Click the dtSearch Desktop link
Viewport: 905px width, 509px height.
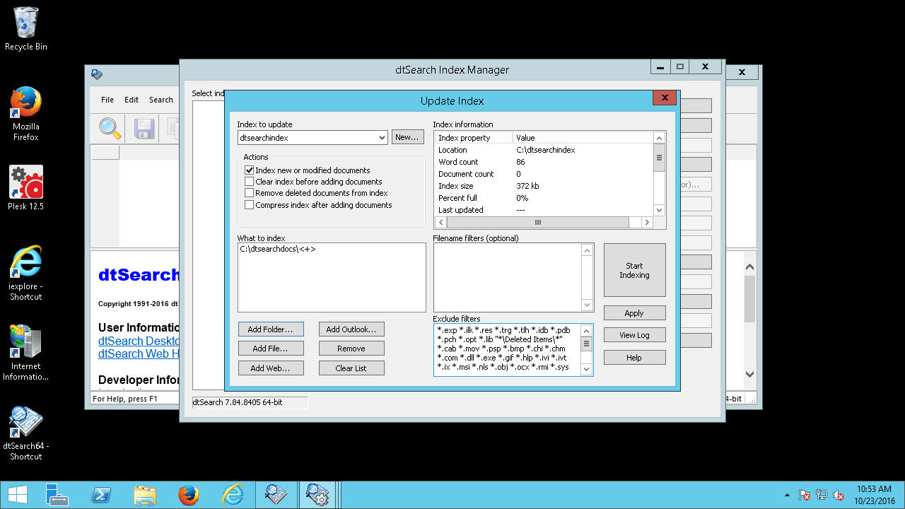(x=139, y=341)
